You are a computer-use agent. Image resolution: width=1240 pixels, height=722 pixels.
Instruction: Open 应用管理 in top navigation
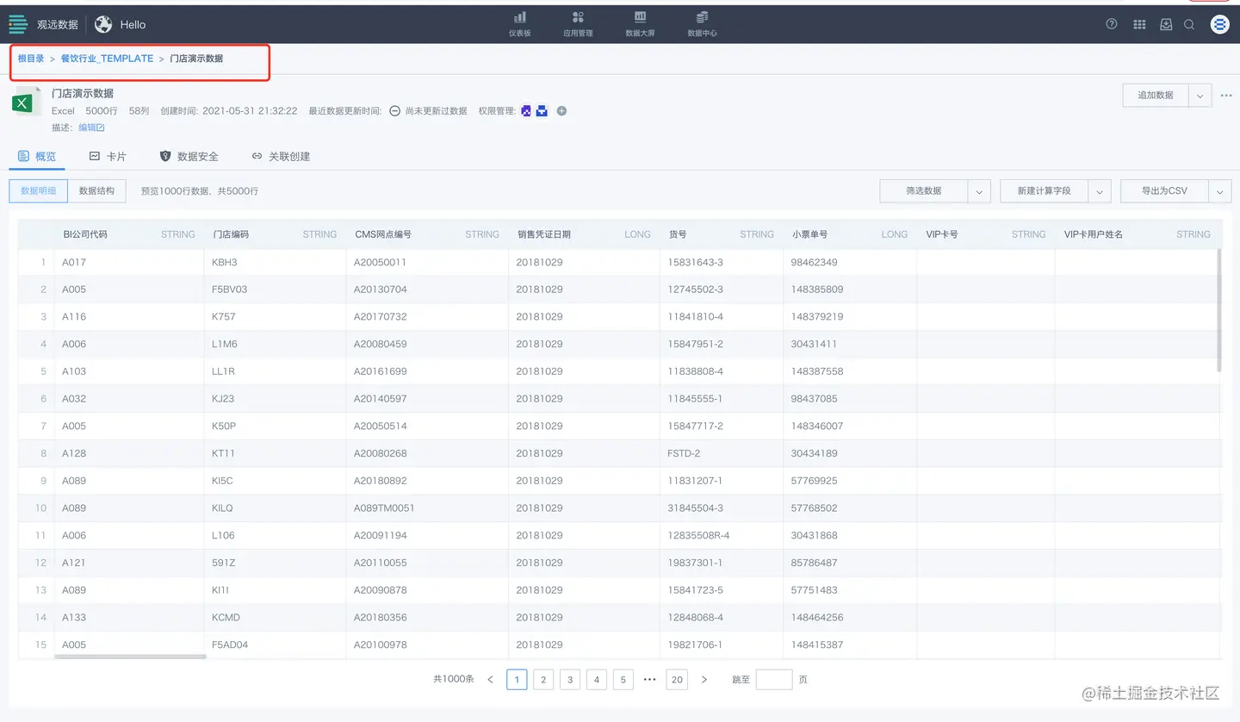point(578,24)
